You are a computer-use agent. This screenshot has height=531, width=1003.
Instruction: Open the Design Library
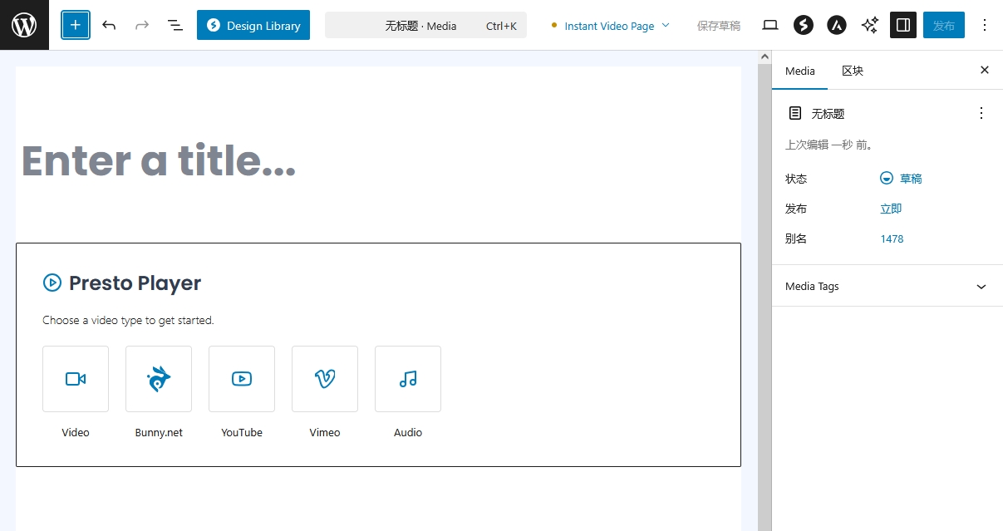coord(253,25)
